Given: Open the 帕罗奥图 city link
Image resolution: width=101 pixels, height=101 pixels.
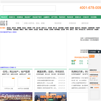Looking at the screenshot, I should coord(57,29).
